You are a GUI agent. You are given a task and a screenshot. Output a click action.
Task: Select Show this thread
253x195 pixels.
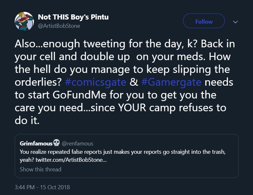40,169
